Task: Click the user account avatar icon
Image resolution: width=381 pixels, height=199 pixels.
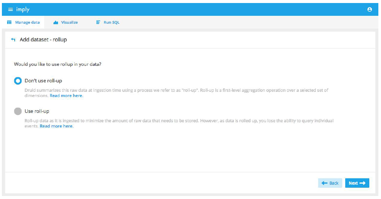Action: click(369, 9)
